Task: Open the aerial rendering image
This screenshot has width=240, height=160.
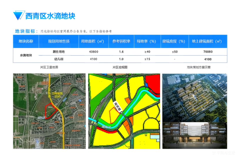Action: point(195,98)
